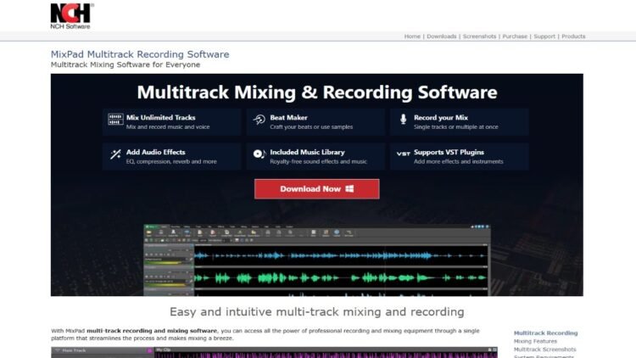
Task: Click the Included Music Library disc icon
Action: pyautogui.click(x=259, y=154)
